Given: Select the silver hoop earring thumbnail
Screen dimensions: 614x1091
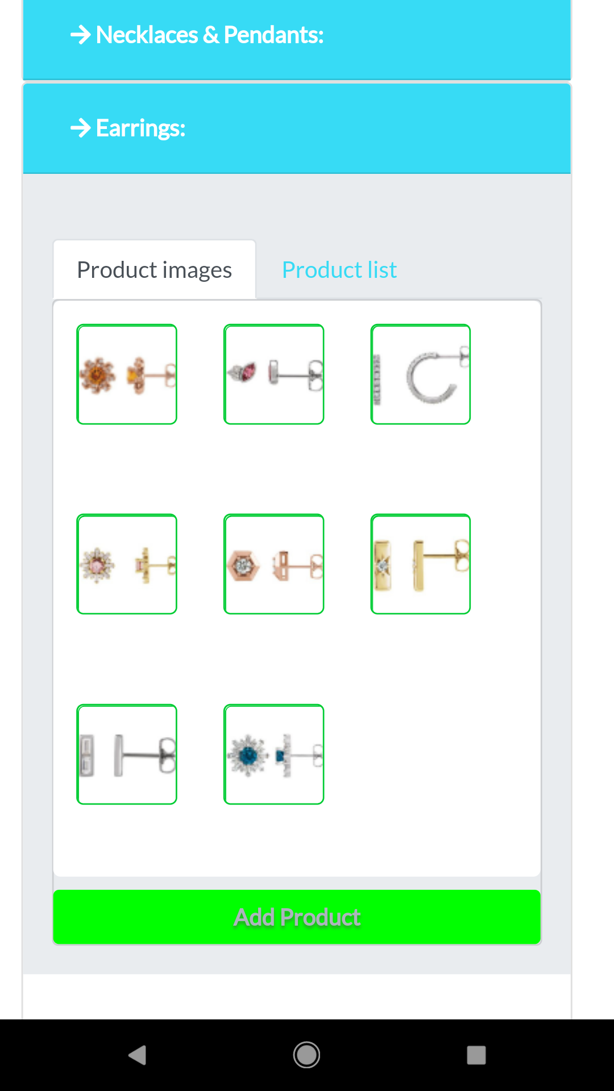Looking at the screenshot, I should (x=421, y=374).
